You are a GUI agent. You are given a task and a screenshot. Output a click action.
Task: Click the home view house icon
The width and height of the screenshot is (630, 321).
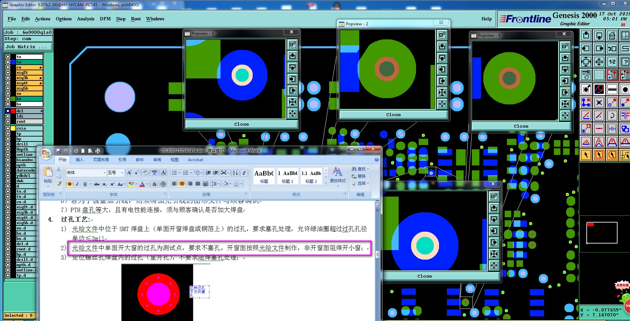612,35
